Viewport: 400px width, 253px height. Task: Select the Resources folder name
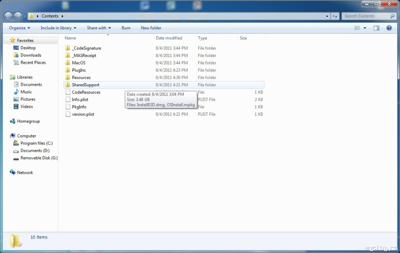click(x=81, y=78)
